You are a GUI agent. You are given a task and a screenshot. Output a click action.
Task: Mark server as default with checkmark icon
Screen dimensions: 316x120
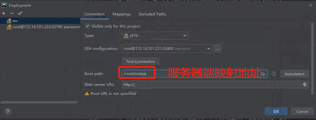[x=20, y=13]
